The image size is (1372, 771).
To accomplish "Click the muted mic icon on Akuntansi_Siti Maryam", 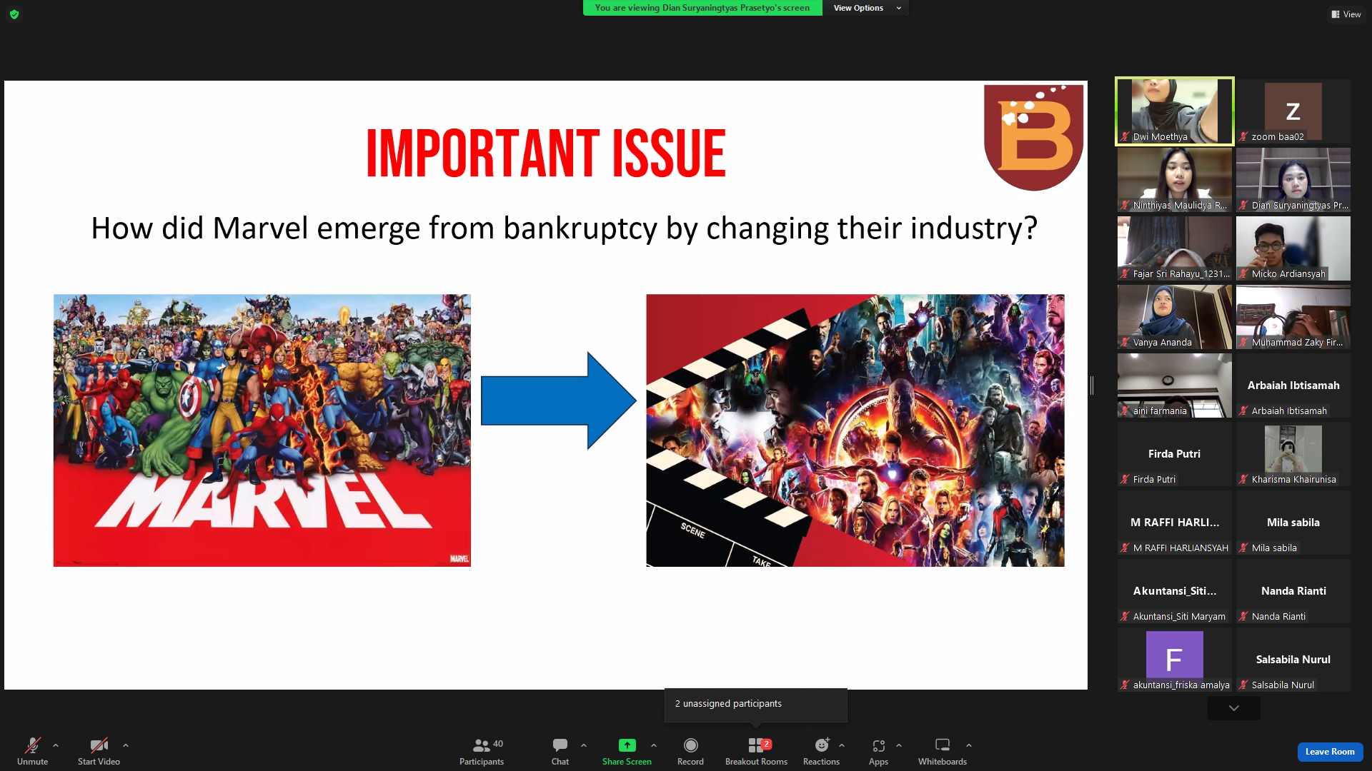I will tap(1125, 617).
